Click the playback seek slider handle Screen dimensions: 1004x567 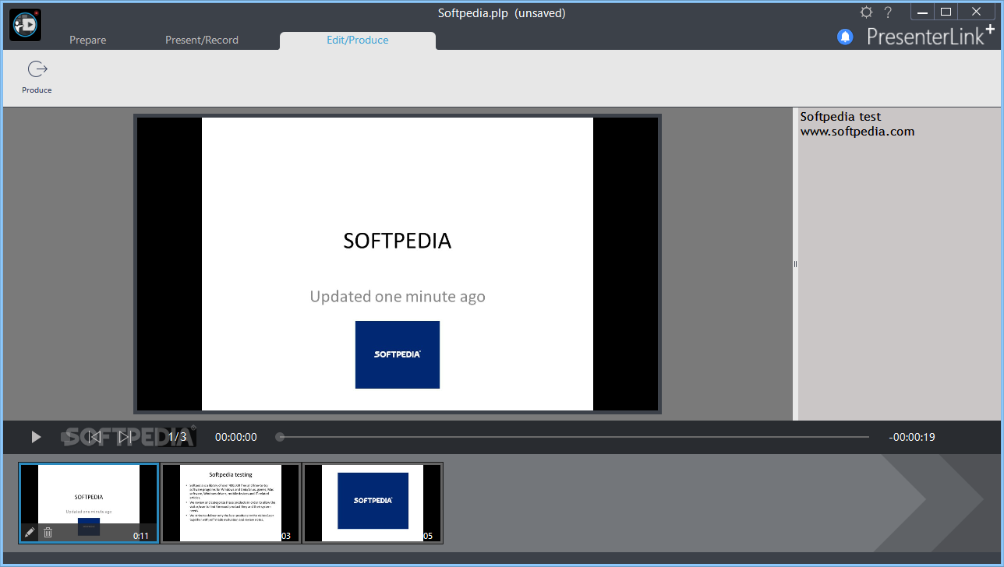point(280,437)
